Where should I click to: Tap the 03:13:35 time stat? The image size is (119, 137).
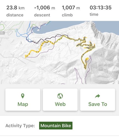click(100, 11)
